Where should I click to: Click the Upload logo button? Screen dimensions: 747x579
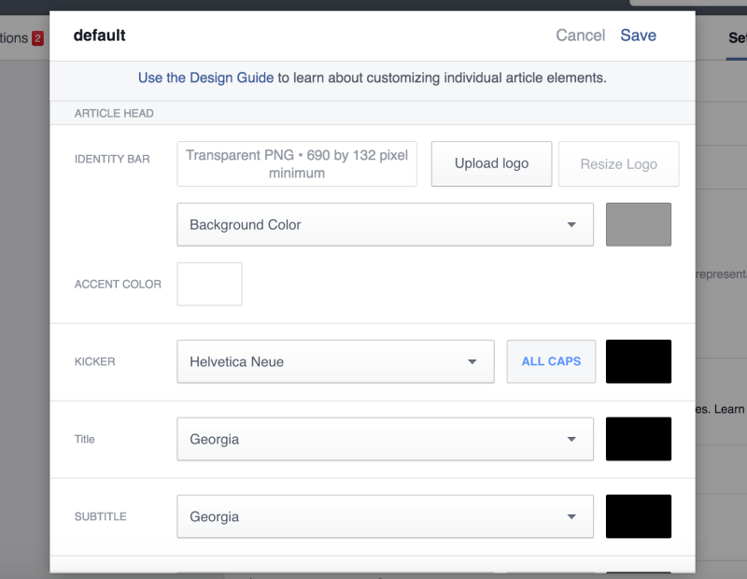point(491,163)
